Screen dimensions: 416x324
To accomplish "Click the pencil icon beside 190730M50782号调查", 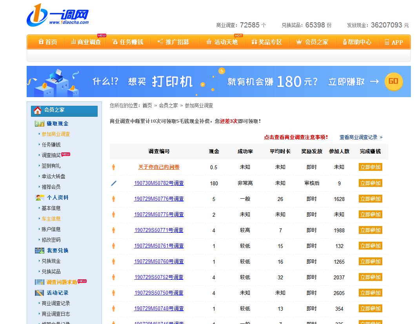I will point(113,183).
